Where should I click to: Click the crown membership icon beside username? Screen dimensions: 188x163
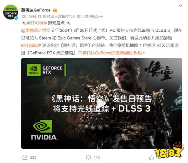55,10
